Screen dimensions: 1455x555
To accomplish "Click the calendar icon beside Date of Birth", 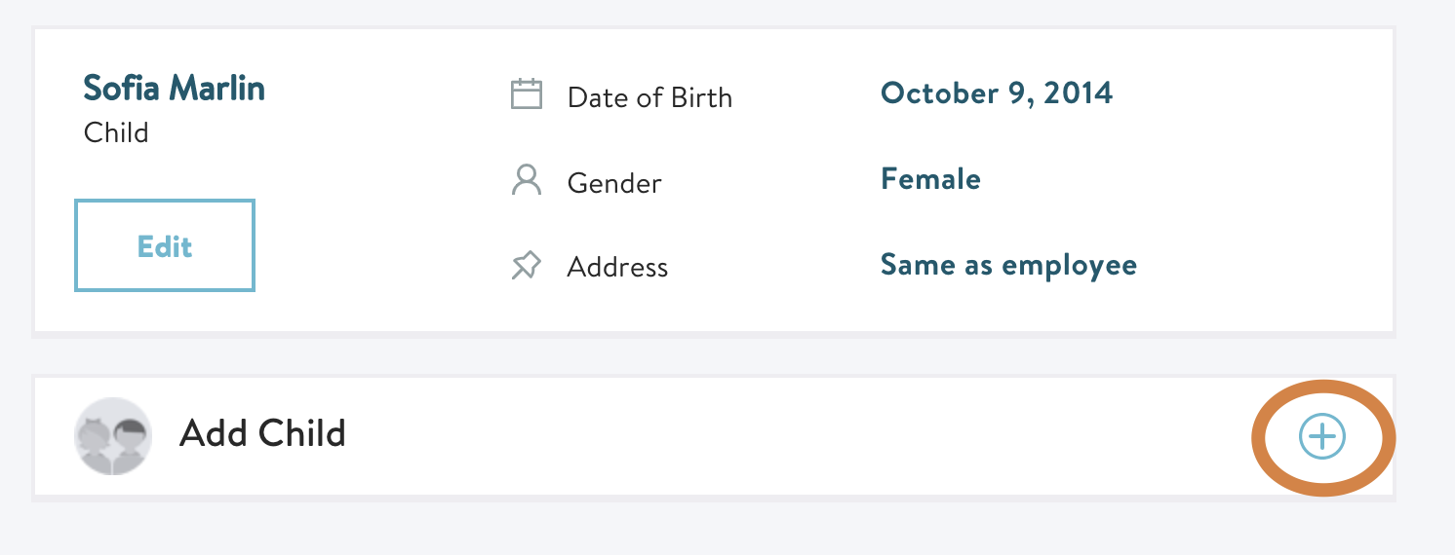I will pos(527,95).
